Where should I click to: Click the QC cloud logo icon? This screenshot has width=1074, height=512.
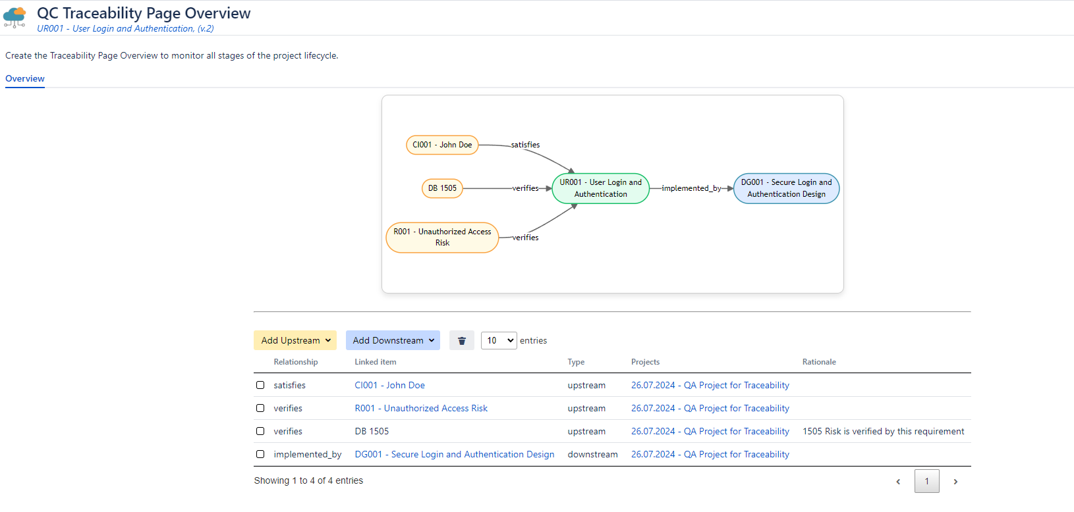coord(14,17)
